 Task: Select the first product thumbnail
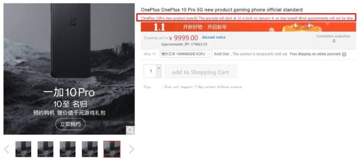coord(23,149)
